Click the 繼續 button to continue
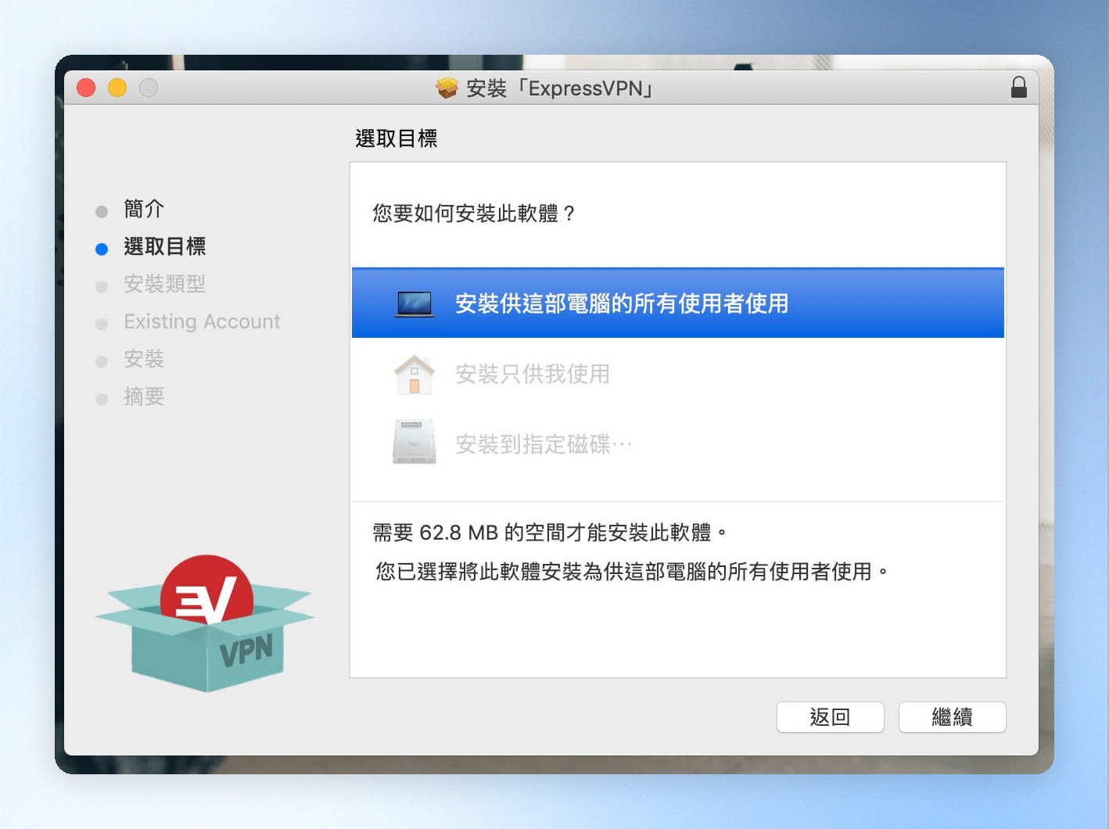This screenshot has width=1109, height=829. click(952, 717)
